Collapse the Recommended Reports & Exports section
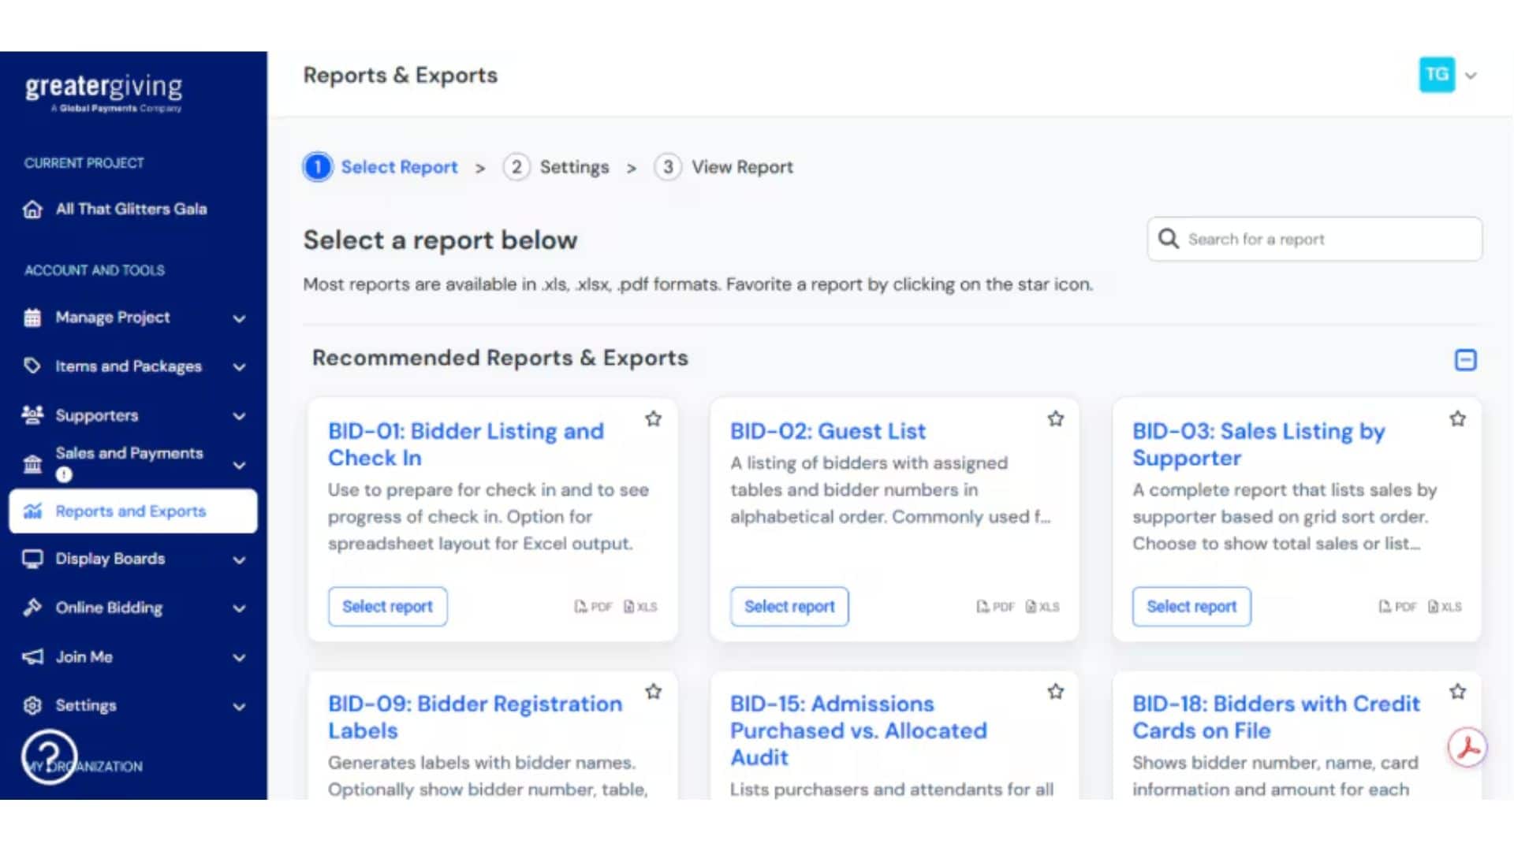1514x851 pixels. point(1465,360)
